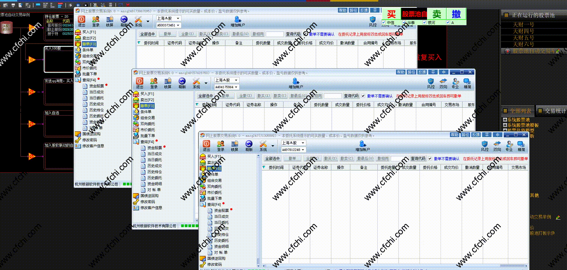Viewport: 567px width, 270px height.
Task: Expand 系统股票池模板 tree node
Action: [x=504, y=125]
